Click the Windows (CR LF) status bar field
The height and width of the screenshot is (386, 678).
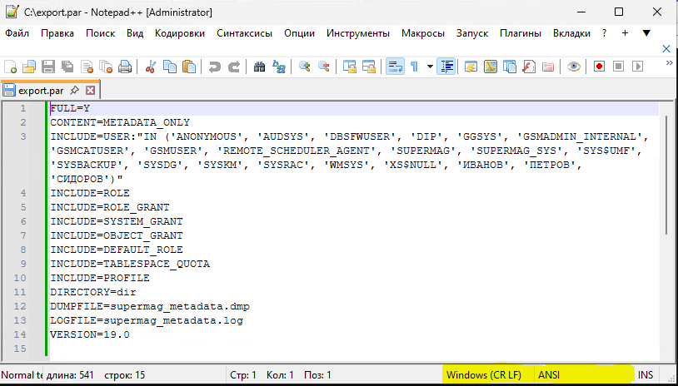click(485, 375)
